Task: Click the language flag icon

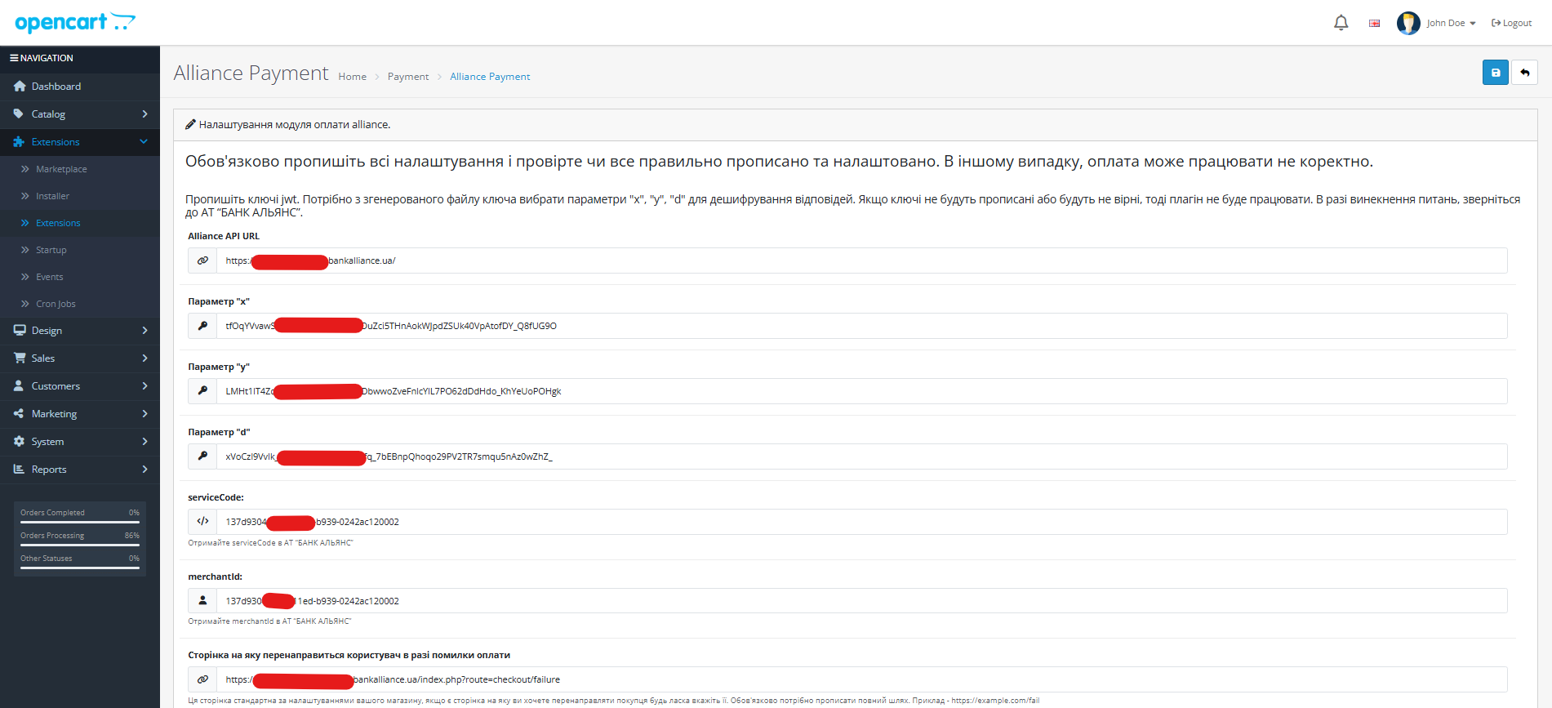Action: [x=1374, y=23]
